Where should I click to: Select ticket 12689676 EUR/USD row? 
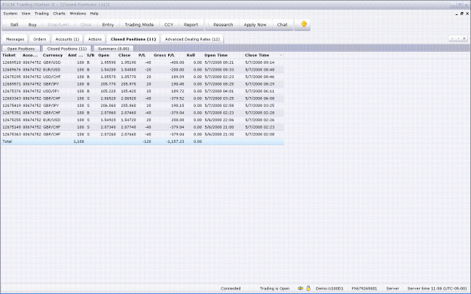coord(142,69)
